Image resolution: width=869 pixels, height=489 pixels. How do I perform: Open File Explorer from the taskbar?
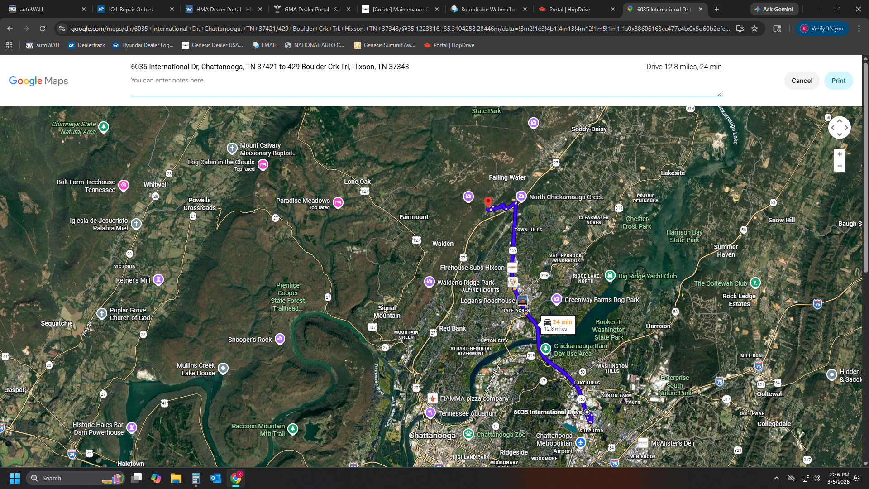176,478
